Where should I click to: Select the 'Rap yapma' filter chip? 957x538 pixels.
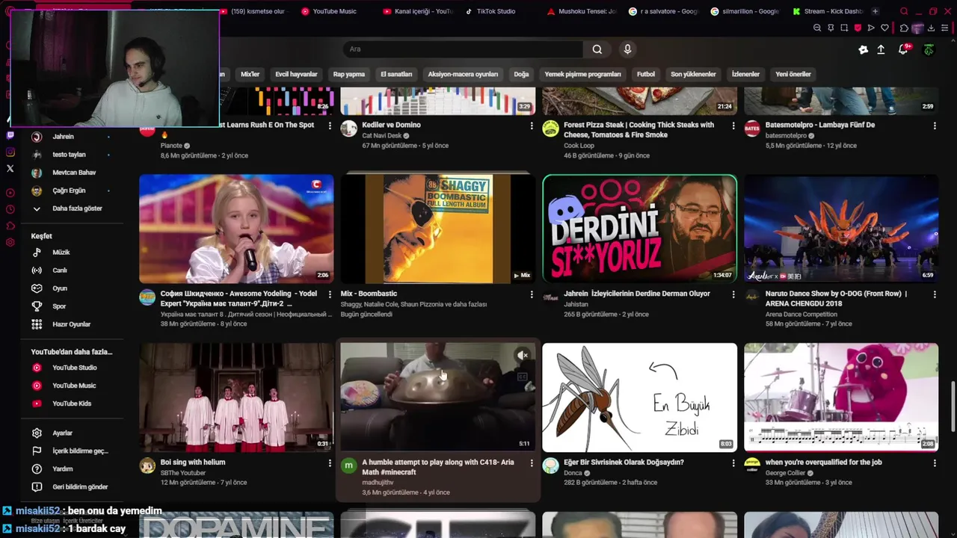(x=349, y=74)
